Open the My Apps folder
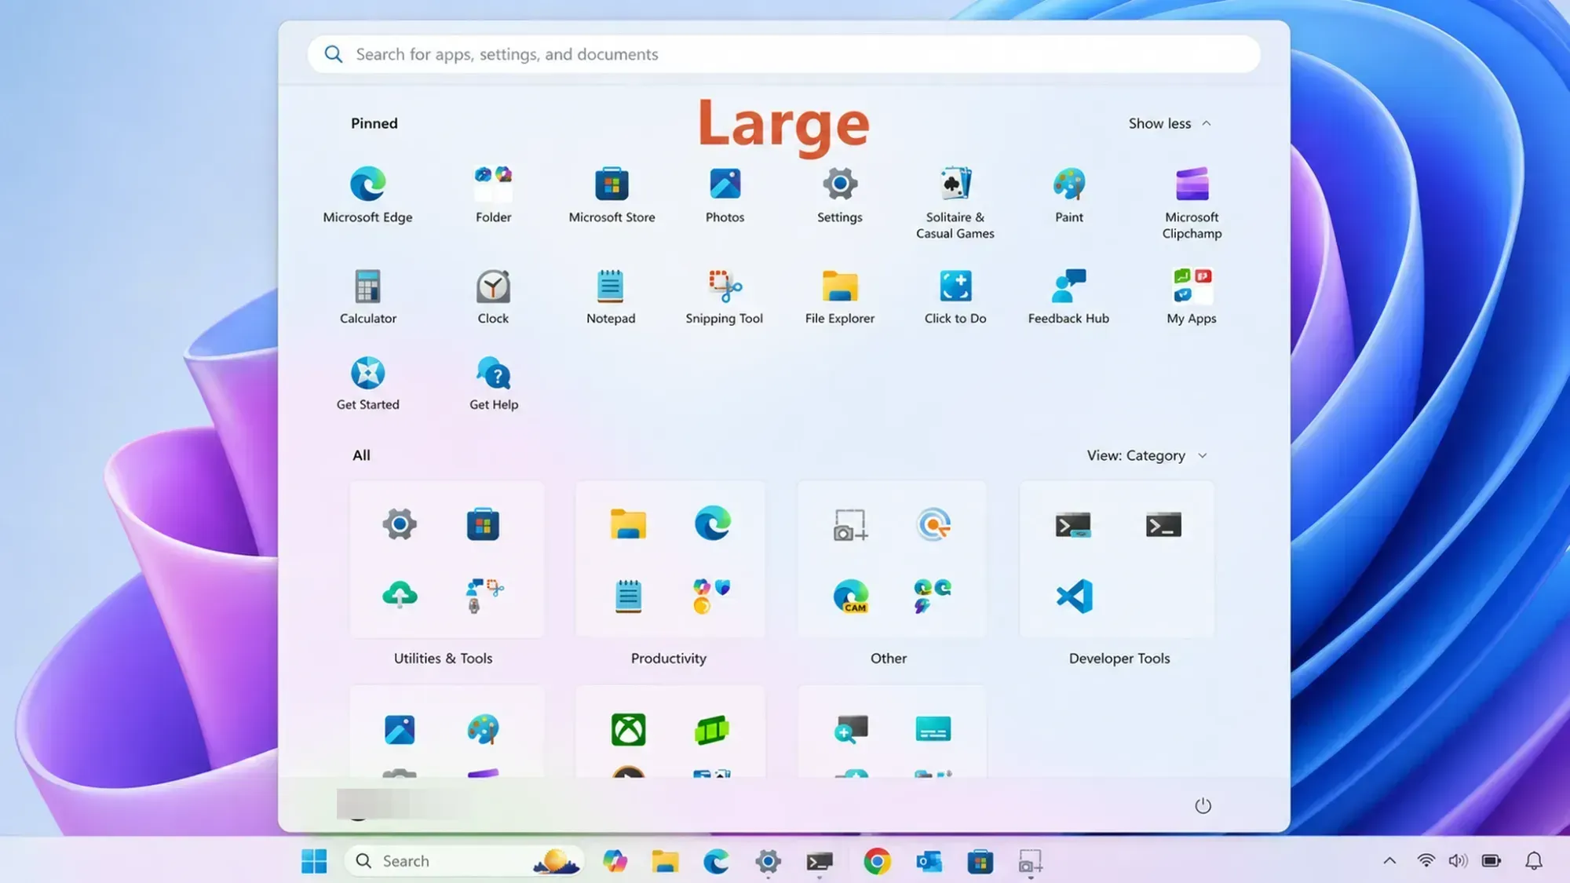The height and width of the screenshot is (883, 1570). point(1192,297)
